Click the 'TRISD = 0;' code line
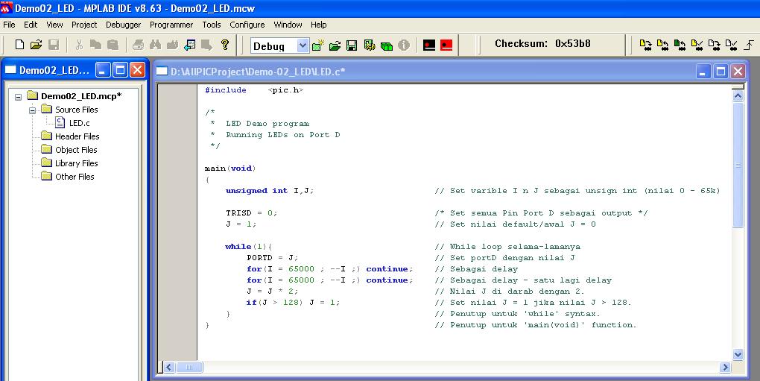760x381 pixels. [252, 212]
